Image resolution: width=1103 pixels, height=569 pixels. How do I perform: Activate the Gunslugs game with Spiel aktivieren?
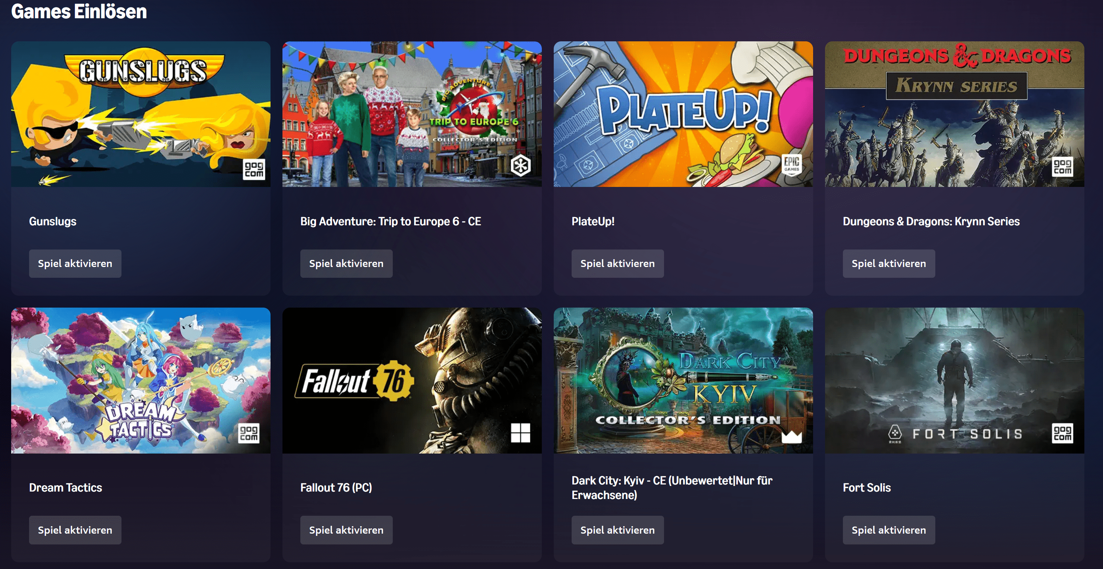[x=75, y=264]
